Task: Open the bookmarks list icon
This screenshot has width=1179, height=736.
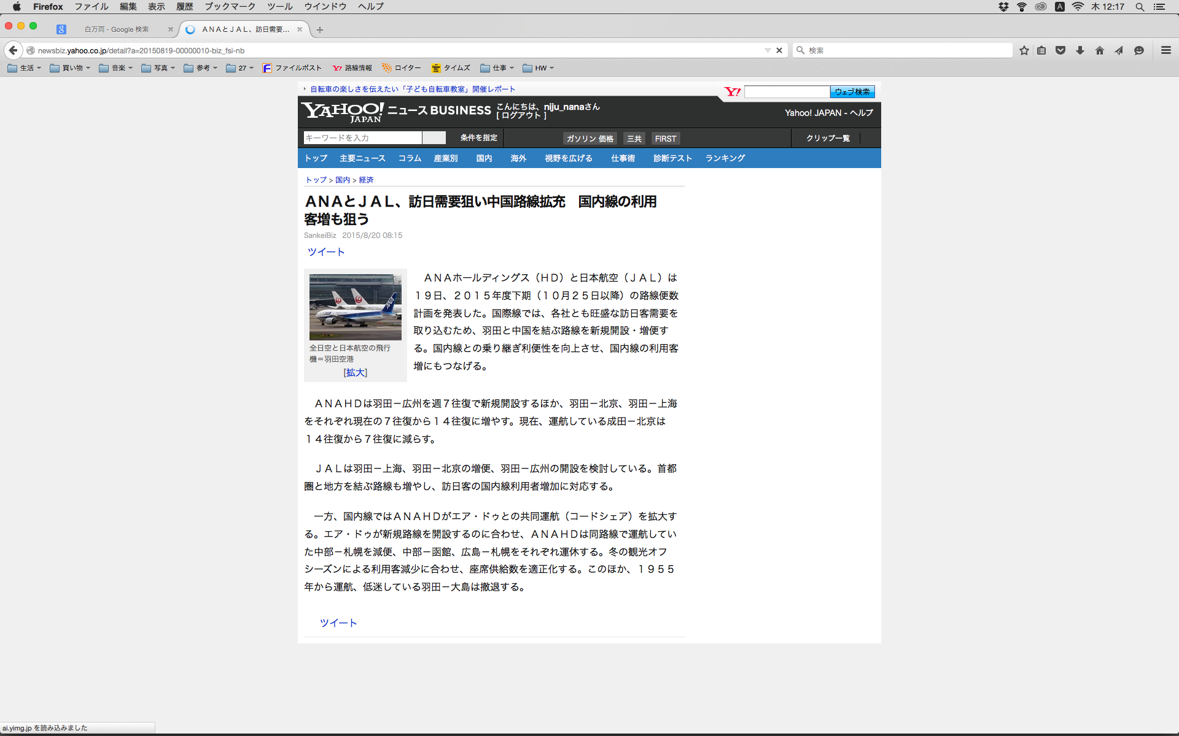Action: coord(1041,51)
